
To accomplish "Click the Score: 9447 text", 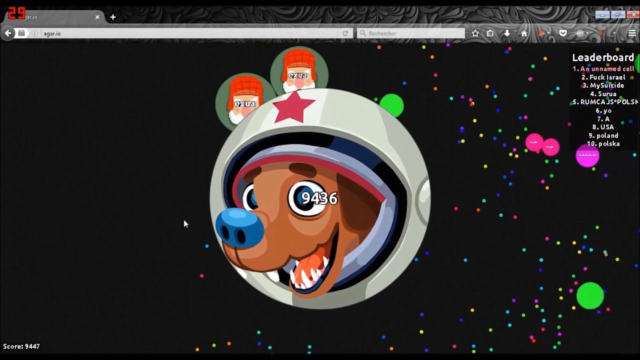I will [21, 346].
